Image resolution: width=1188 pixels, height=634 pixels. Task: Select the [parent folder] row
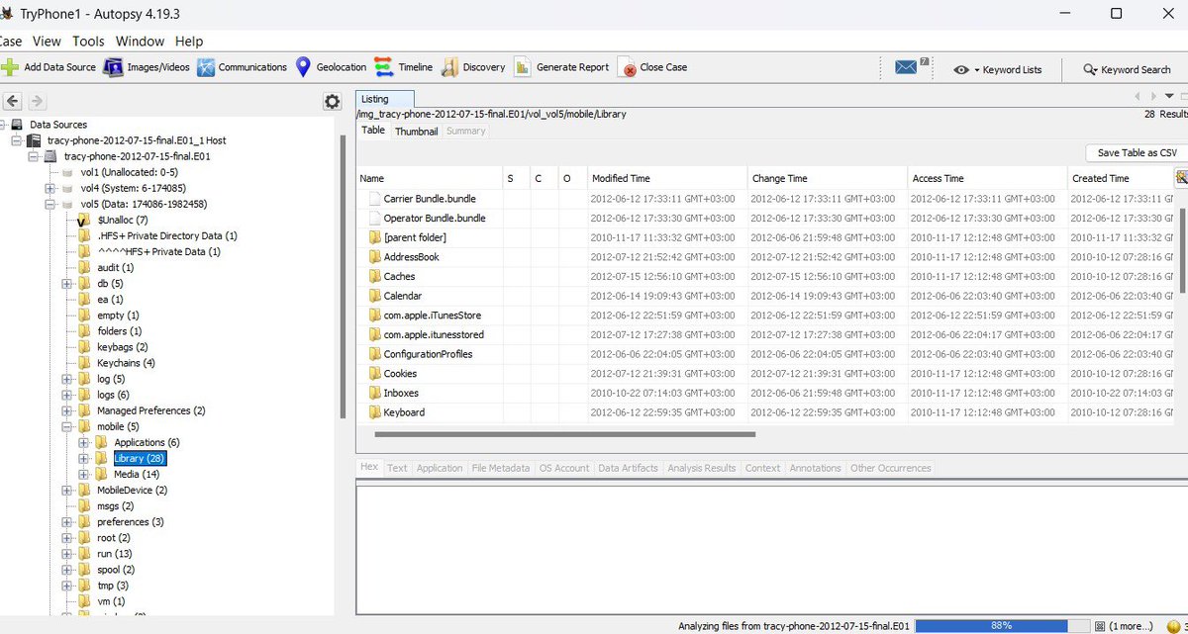tap(765, 237)
